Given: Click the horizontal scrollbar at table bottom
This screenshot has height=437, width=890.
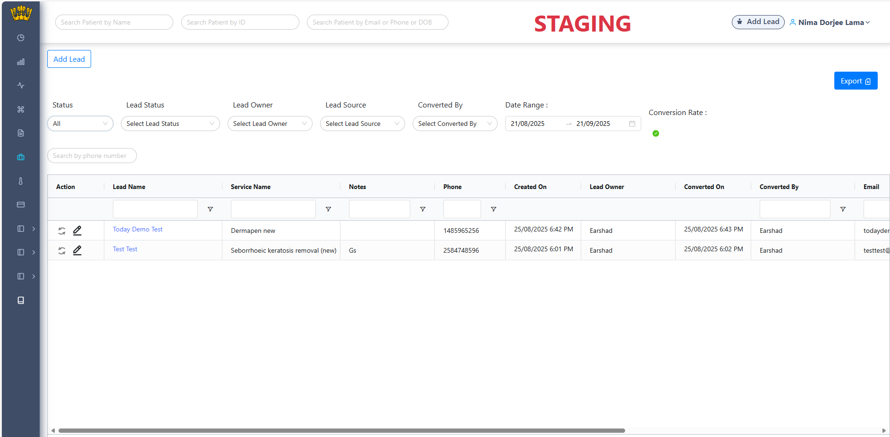Looking at the screenshot, I should click(x=341, y=430).
